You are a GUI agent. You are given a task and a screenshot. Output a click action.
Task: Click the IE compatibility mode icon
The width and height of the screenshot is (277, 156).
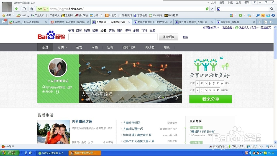click(x=207, y=9)
